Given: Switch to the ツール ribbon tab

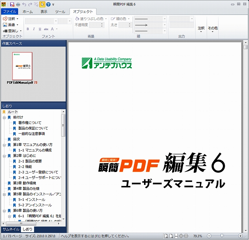Looking at the screenshot, I should (x=60, y=11).
